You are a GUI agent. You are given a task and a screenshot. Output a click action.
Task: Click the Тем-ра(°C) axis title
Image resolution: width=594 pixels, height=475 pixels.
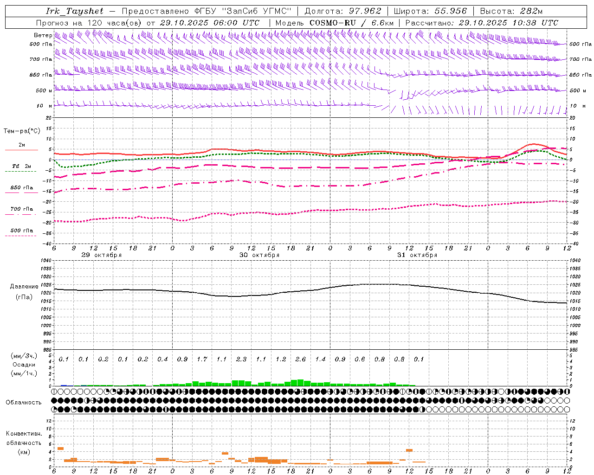coord(22,131)
